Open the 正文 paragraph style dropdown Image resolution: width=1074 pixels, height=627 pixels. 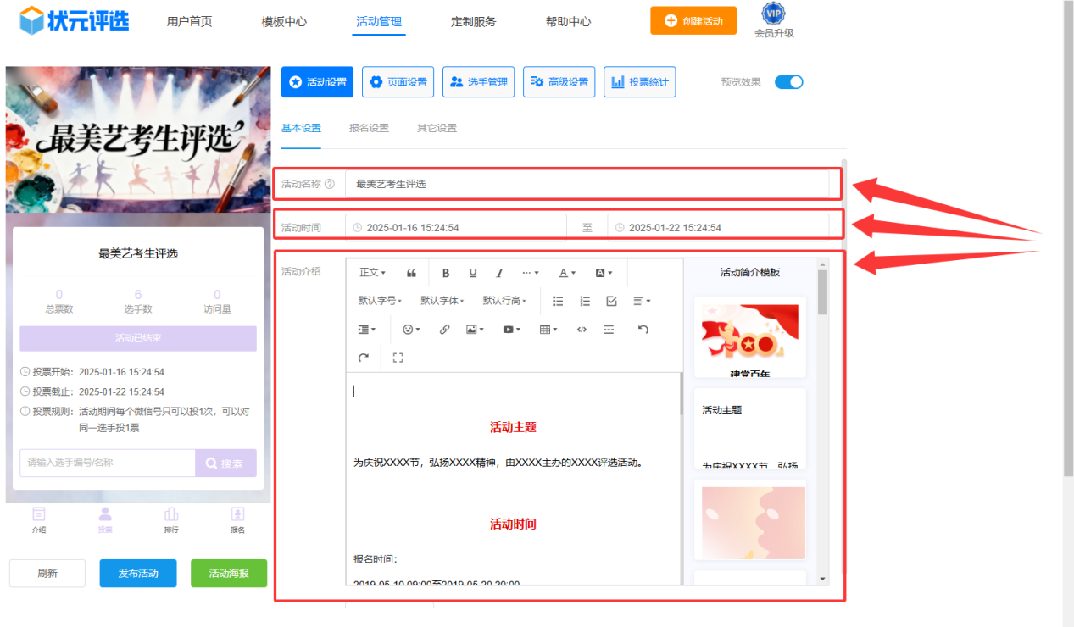[x=370, y=272]
